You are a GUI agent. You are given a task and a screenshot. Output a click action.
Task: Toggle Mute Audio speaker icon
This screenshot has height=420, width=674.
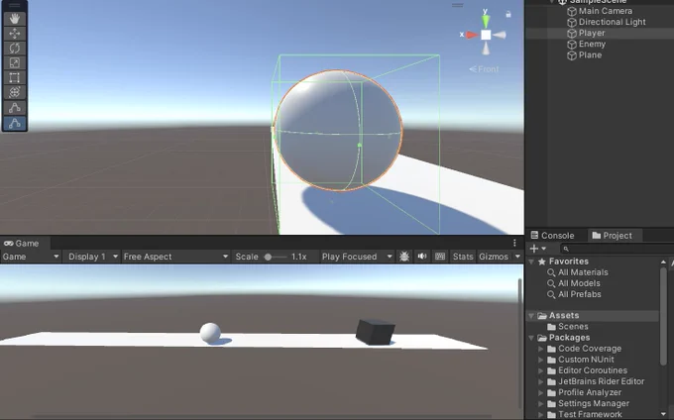422,257
